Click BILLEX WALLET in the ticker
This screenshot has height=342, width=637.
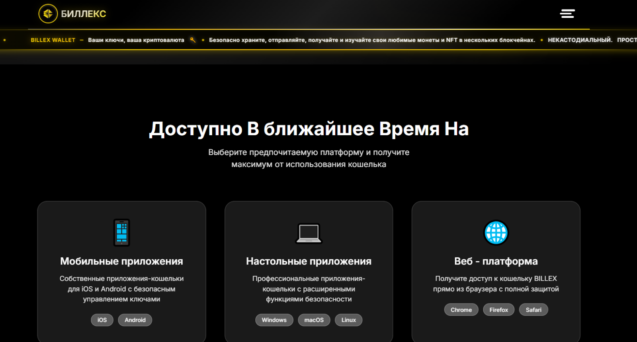[x=53, y=40]
